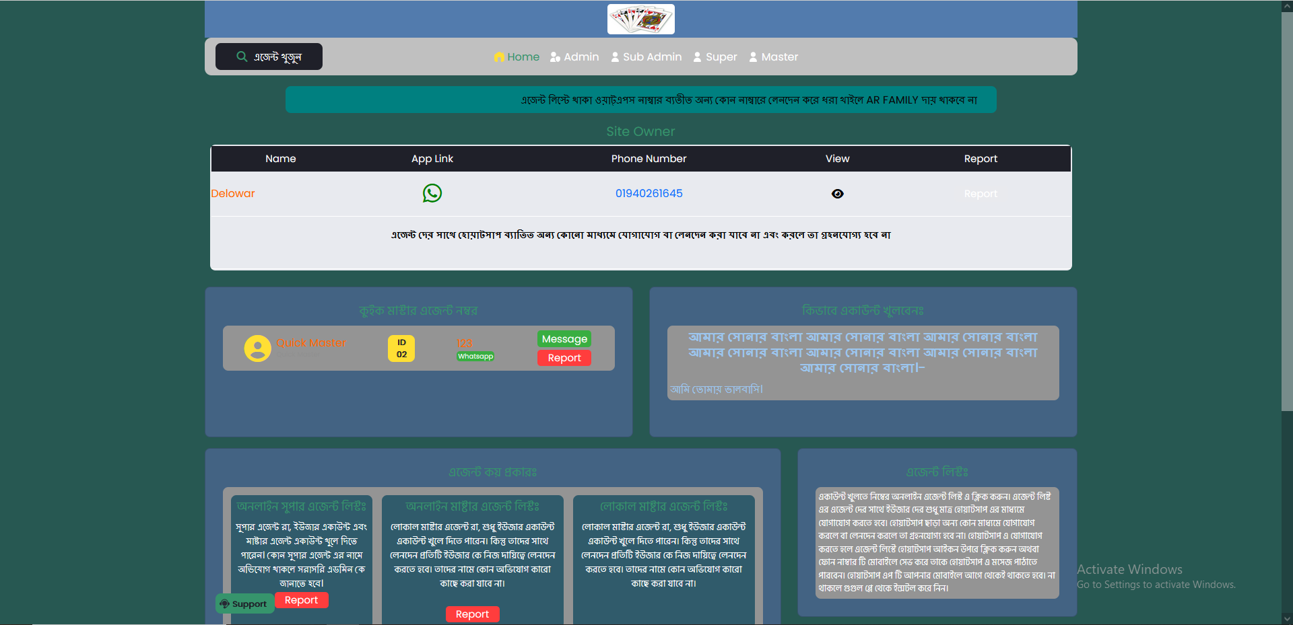Navigate to the Master page
Viewport: 1293px width, 625px height.
(773, 57)
